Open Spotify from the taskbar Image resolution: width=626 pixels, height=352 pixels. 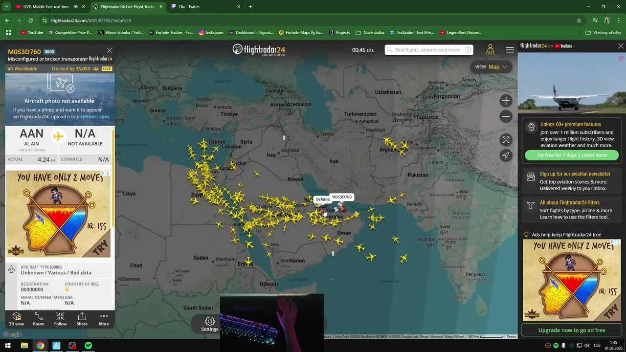pyautogui.click(x=88, y=346)
